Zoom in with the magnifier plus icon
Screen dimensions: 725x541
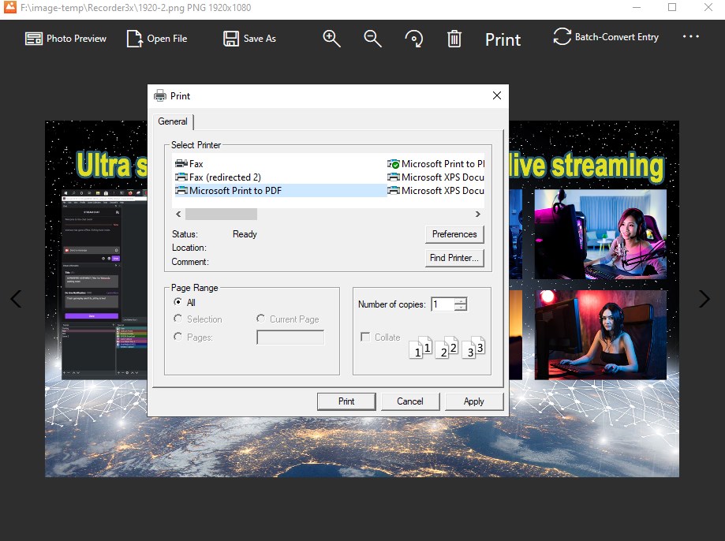[x=331, y=39]
